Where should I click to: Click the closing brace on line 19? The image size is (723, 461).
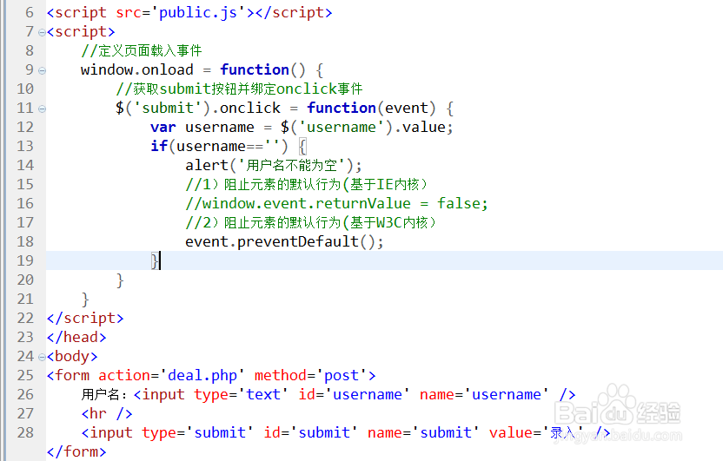pos(155,261)
